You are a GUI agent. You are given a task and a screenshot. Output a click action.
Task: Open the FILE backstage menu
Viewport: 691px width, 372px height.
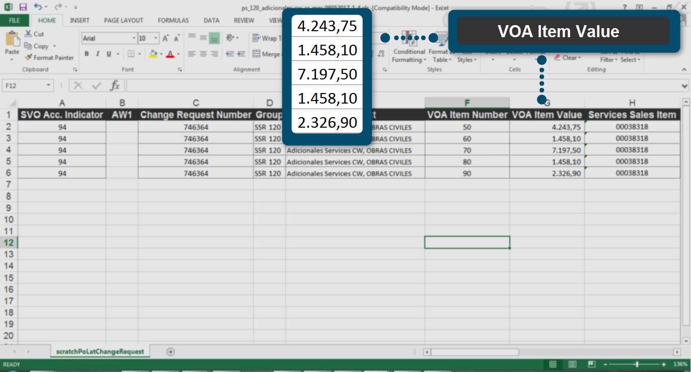pos(15,21)
